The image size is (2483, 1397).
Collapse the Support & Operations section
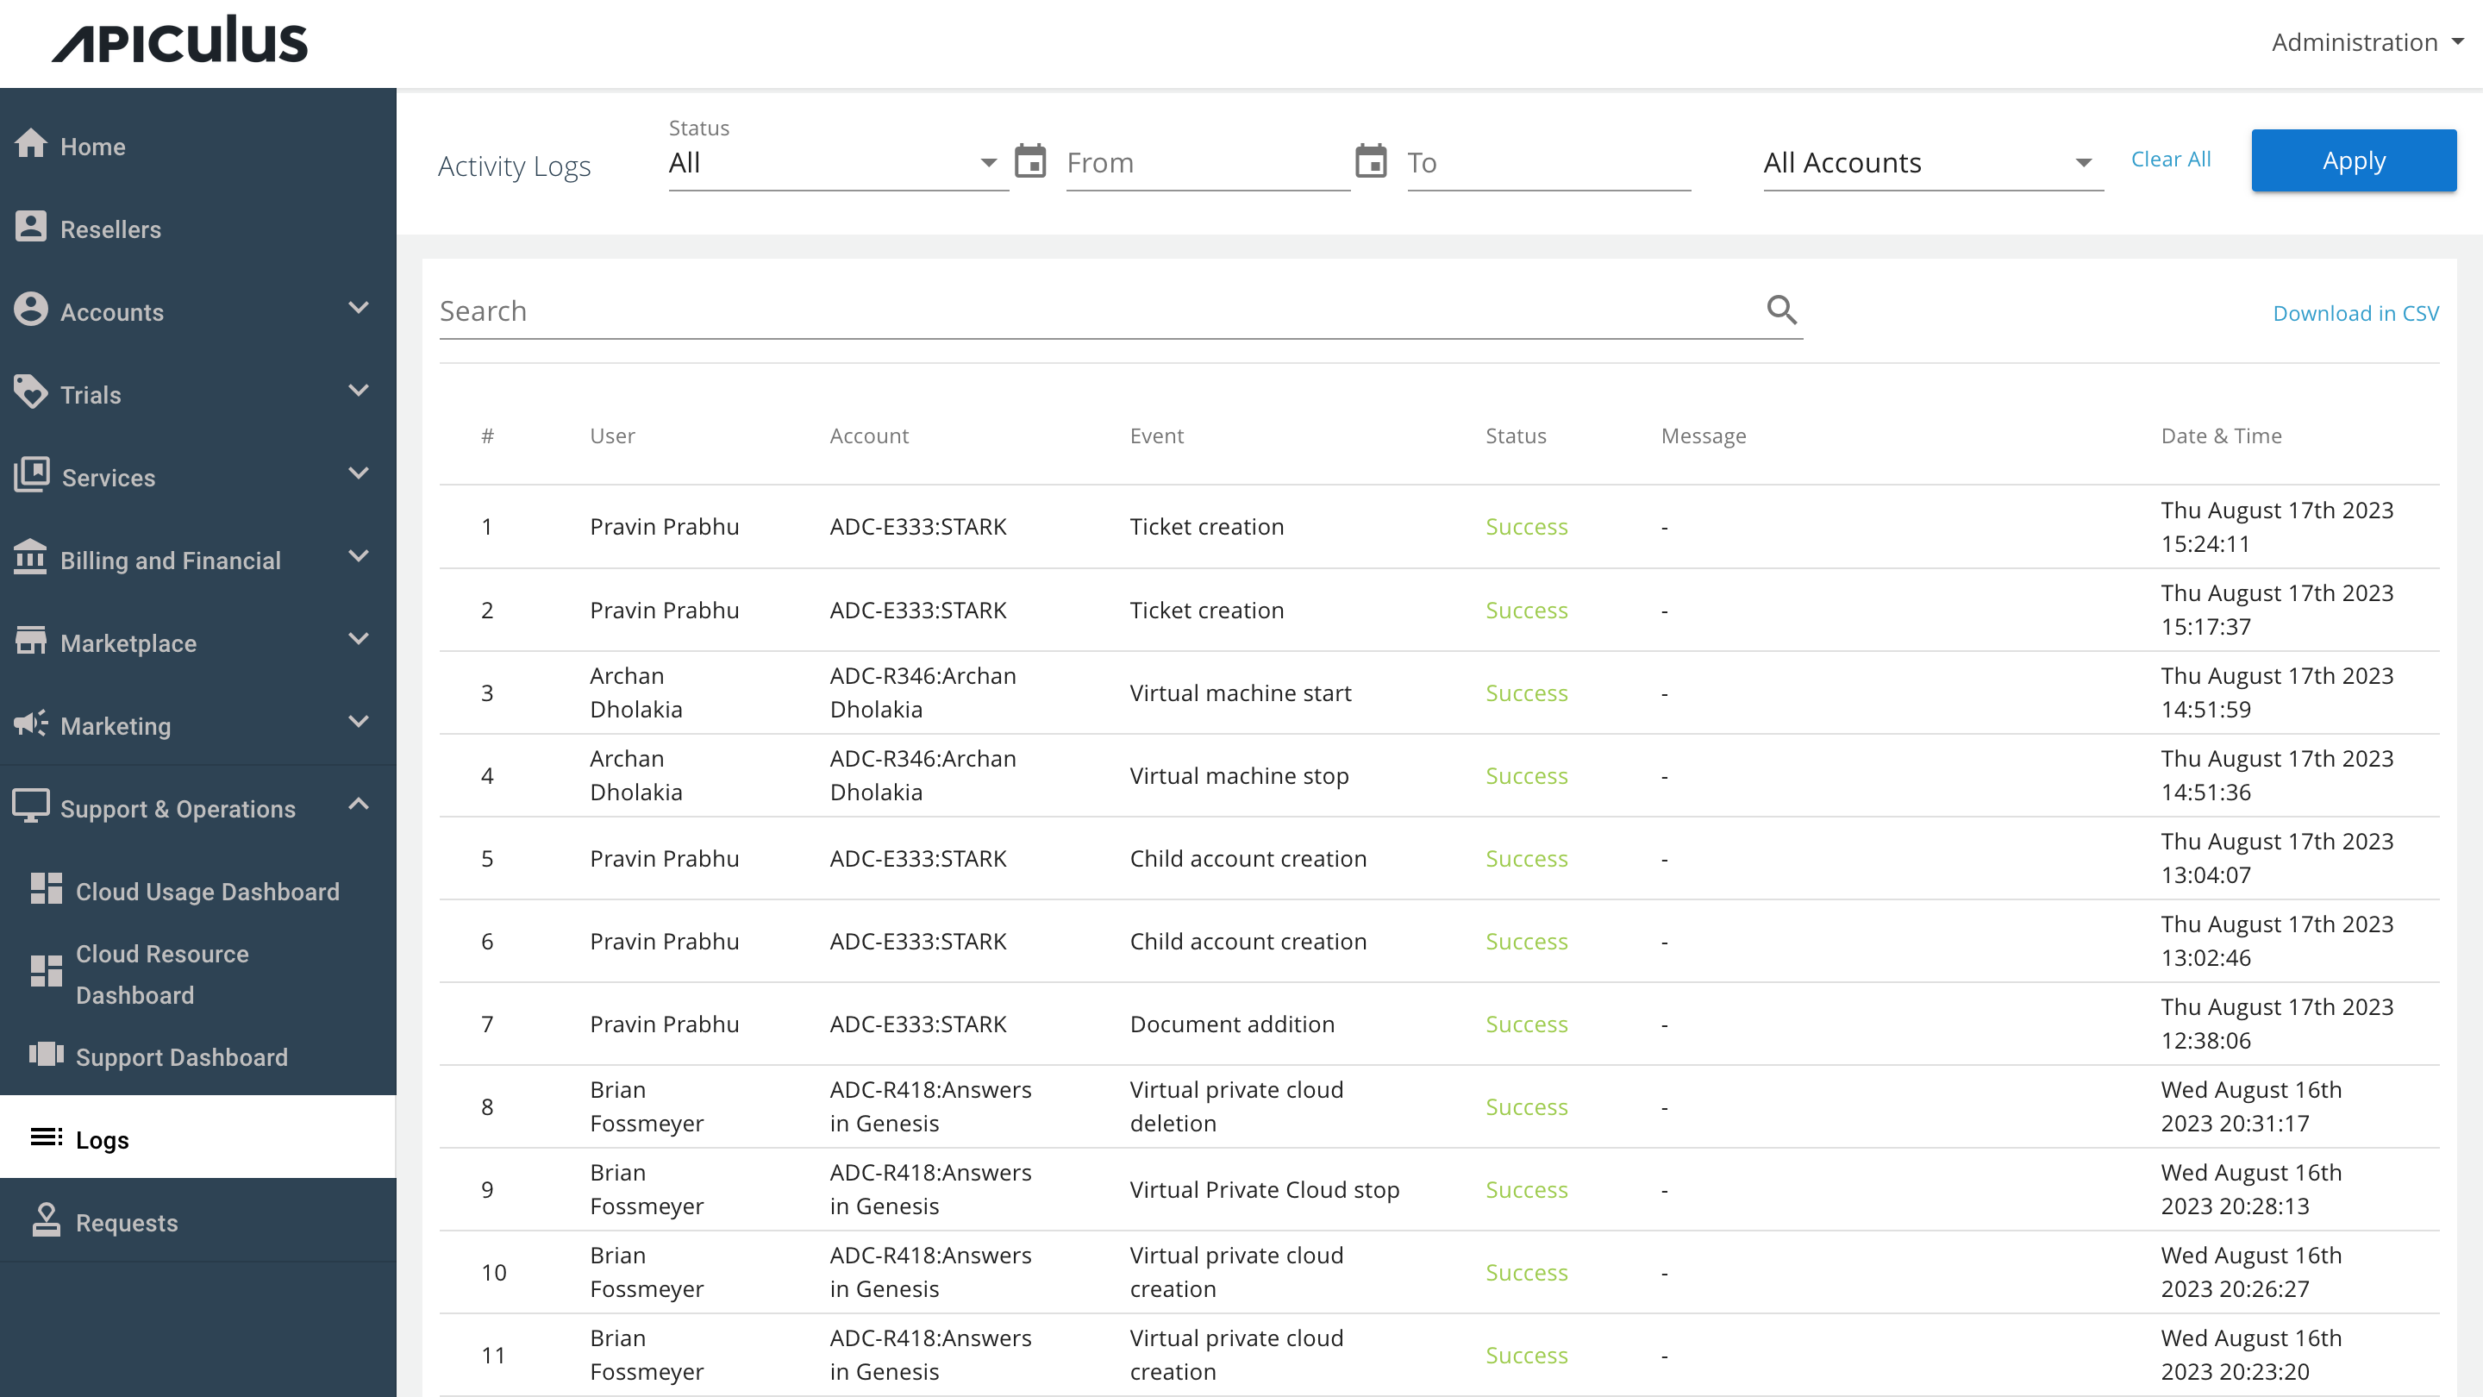coord(359,805)
